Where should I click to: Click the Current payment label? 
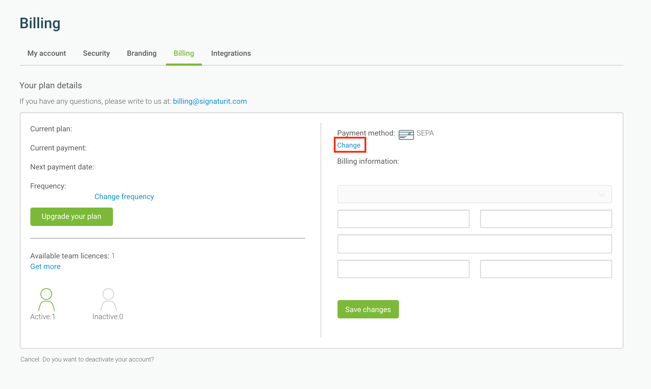(x=59, y=148)
